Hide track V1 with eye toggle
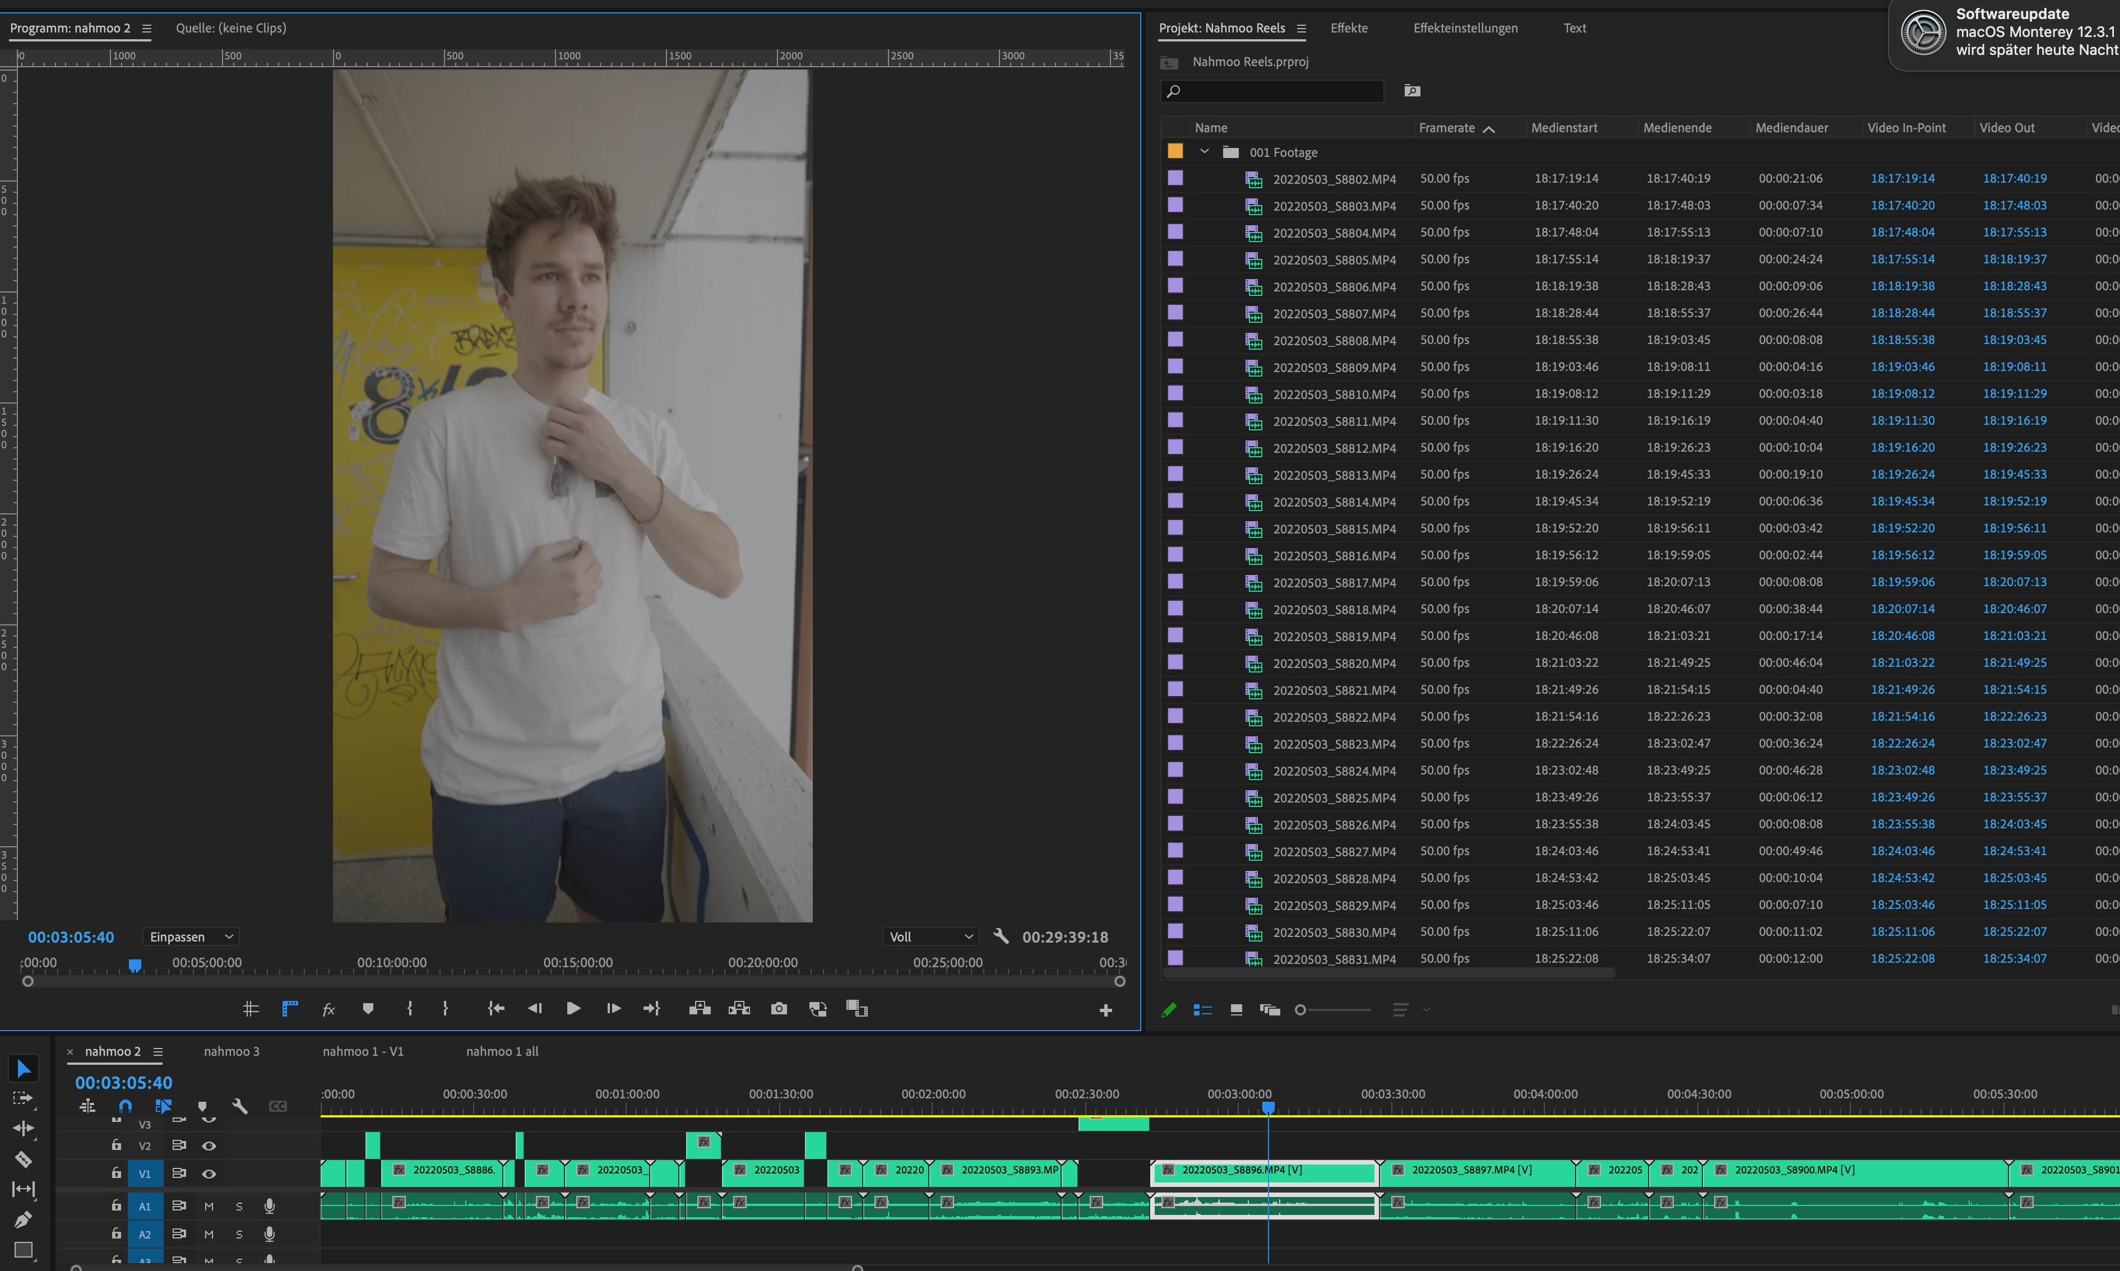2120x1271 pixels. click(x=209, y=1173)
